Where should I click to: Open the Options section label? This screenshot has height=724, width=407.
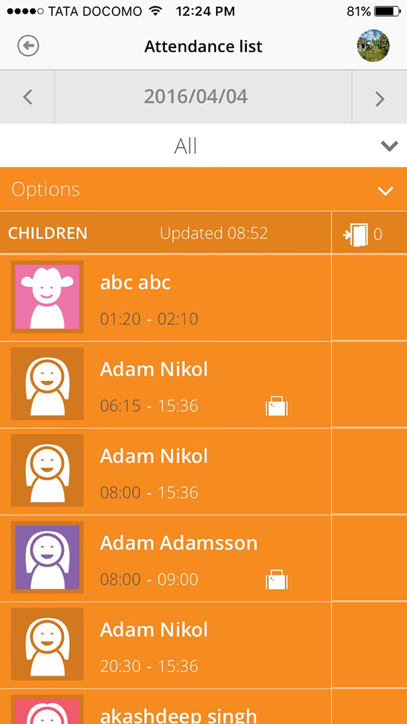pyautogui.click(x=46, y=189)
